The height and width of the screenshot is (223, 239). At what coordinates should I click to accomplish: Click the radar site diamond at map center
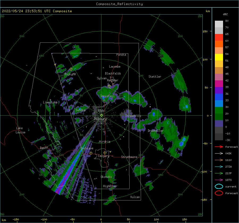tap(101, 115)
